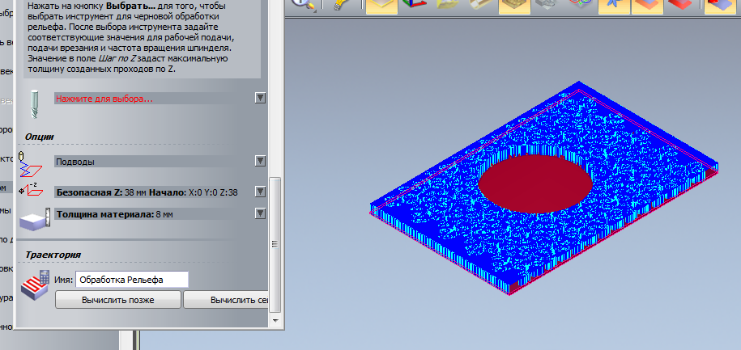Toggle the highlighted relief block display button

514,6
